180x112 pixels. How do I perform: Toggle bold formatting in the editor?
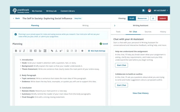click(x=16, y=51)
